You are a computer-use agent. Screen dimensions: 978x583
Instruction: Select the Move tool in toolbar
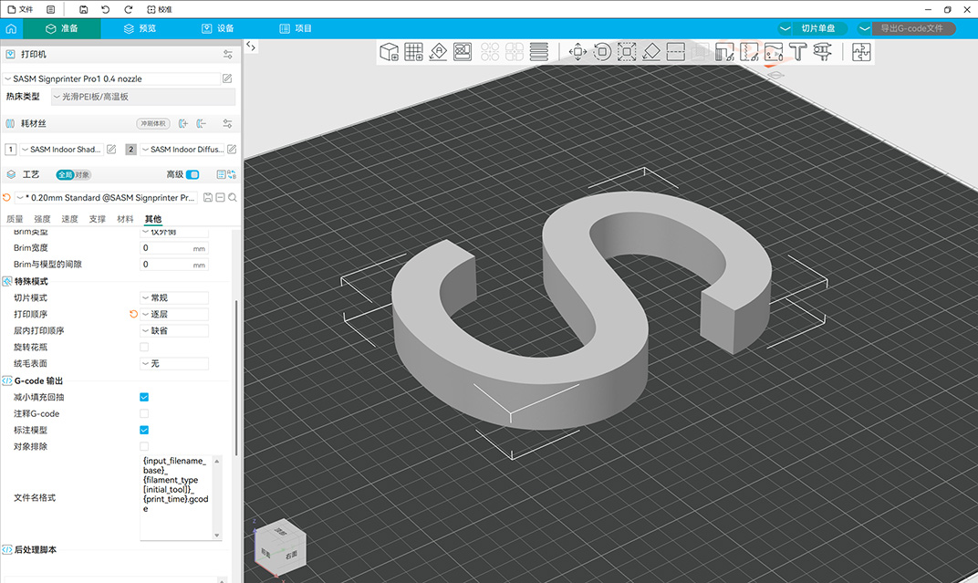click(577, 52)
